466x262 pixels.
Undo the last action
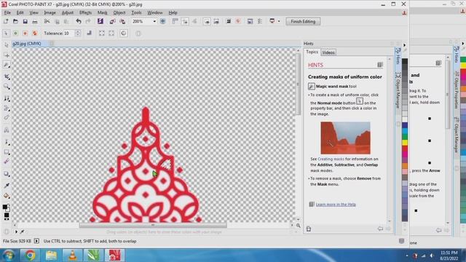79,21
